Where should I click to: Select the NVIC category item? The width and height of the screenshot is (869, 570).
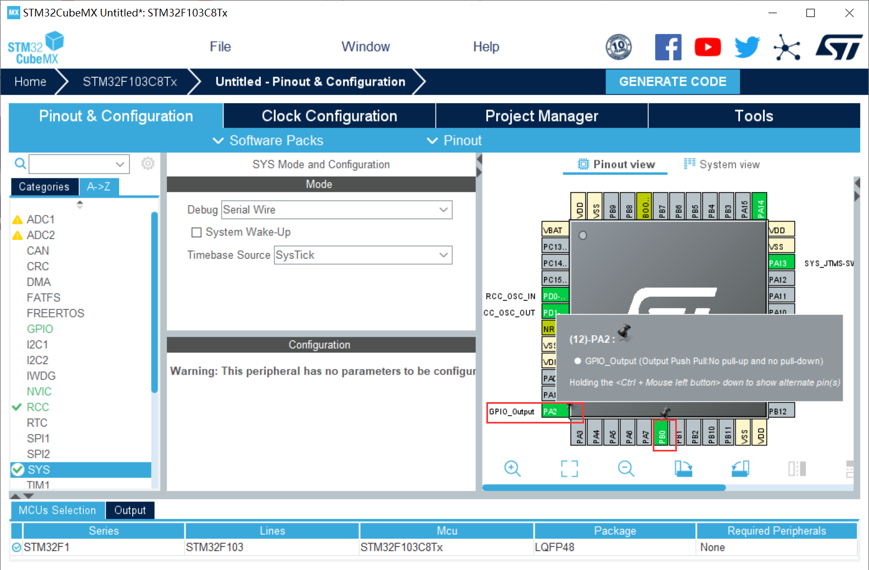[39, 391]
